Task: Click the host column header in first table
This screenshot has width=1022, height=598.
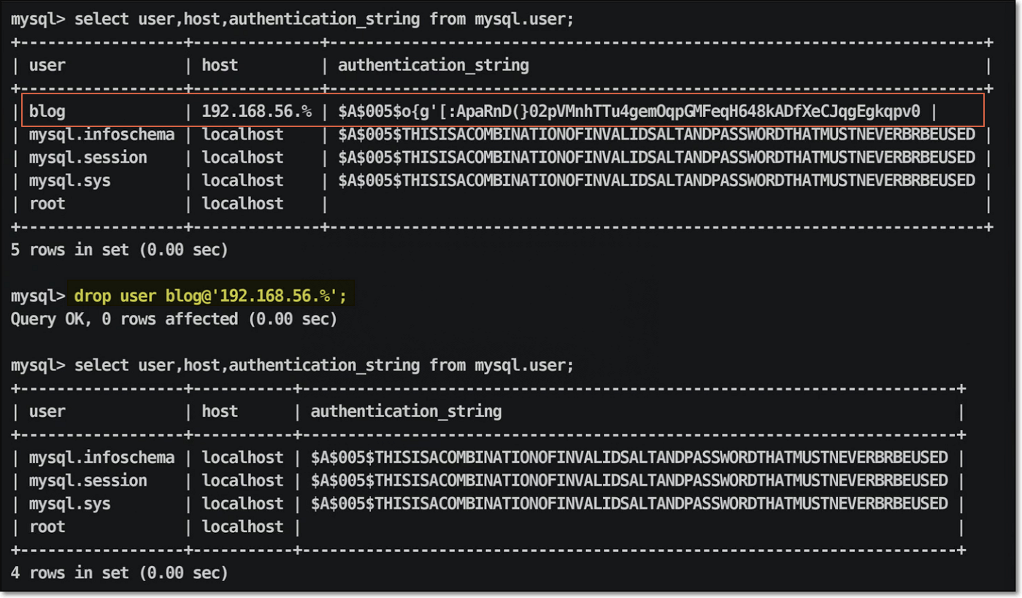Action: click(x=220, y=65)
